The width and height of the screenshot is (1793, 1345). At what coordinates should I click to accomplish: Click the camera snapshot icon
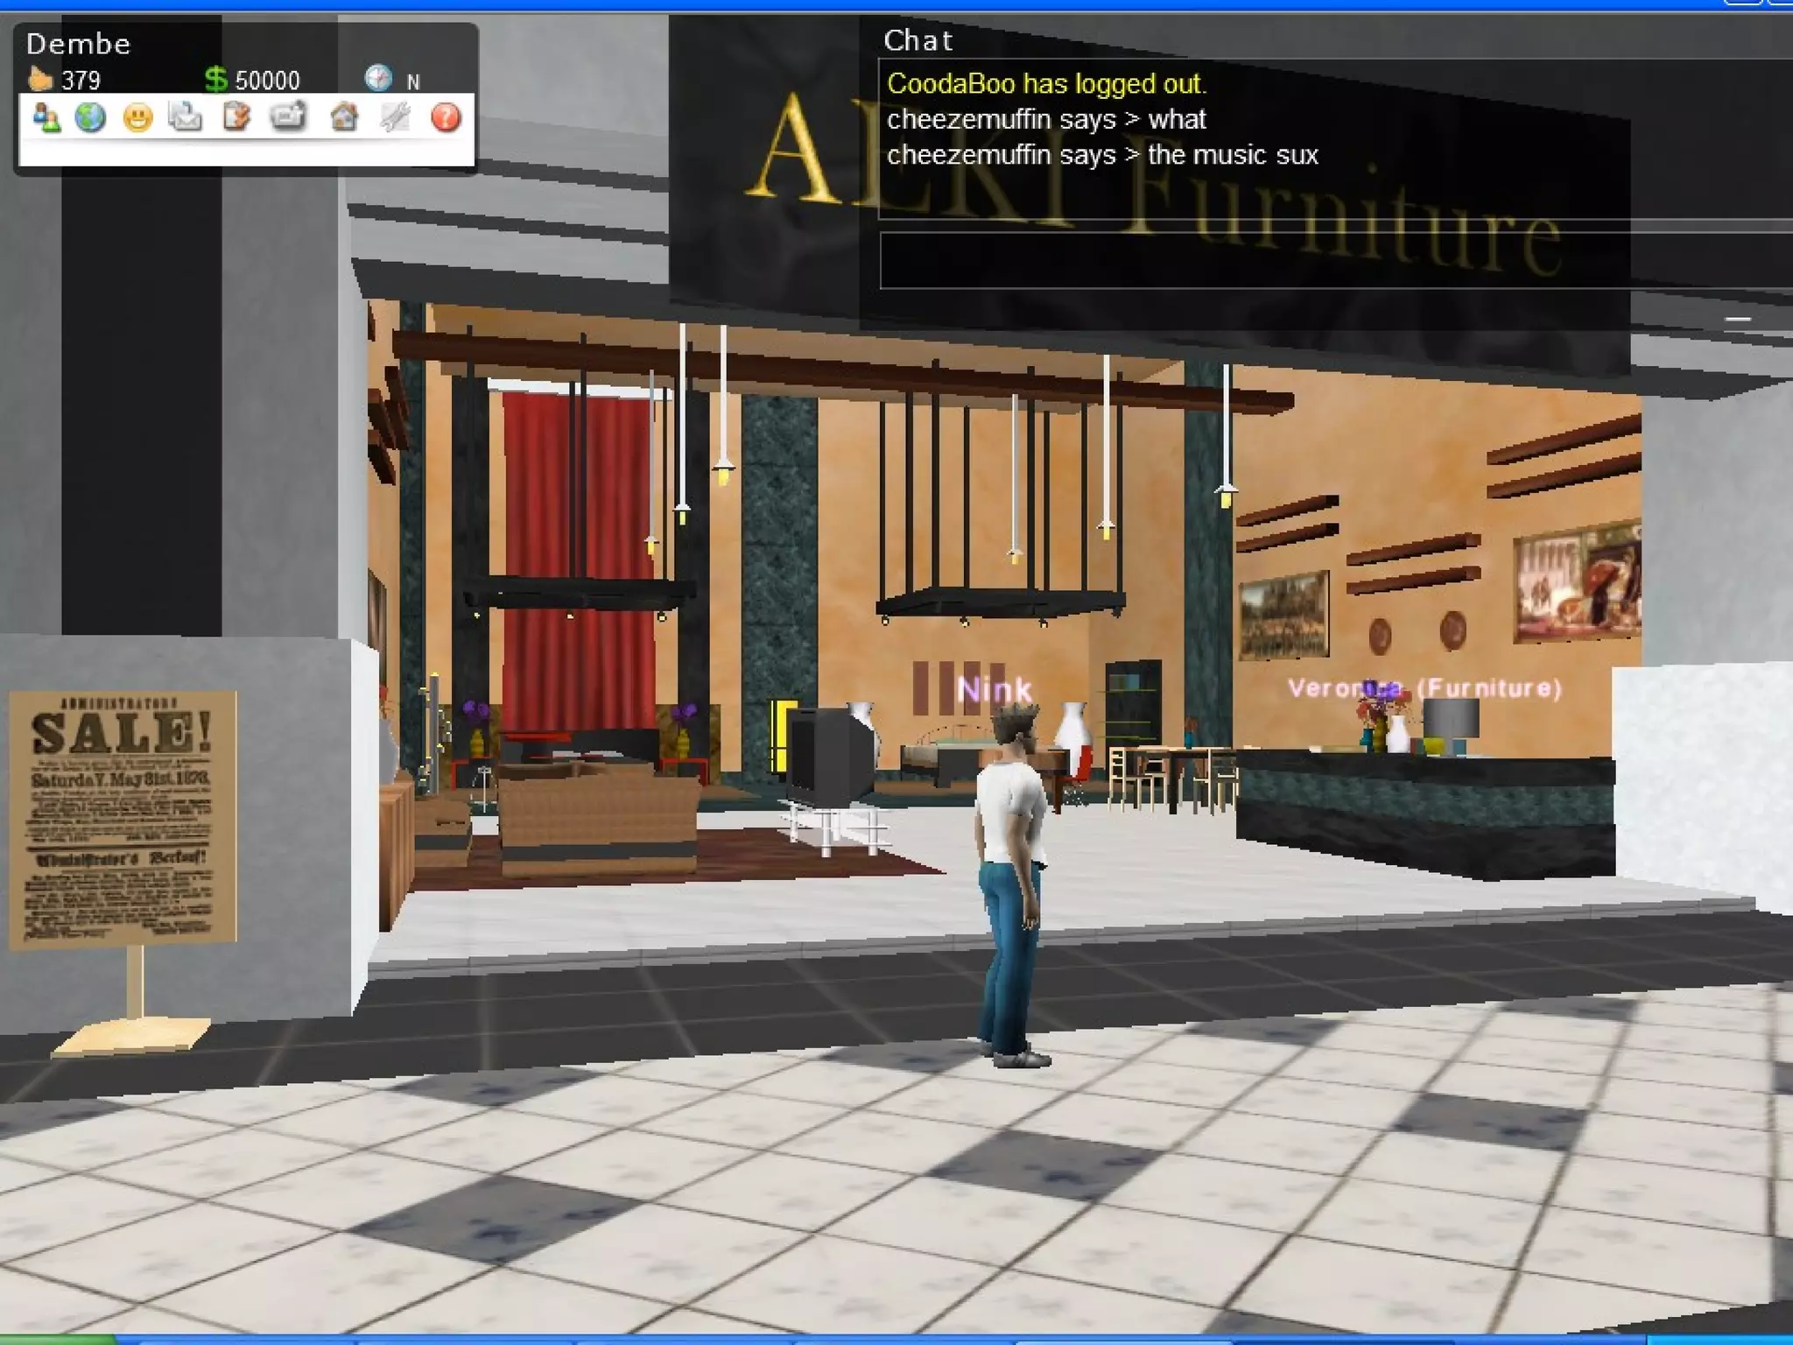(288, 116)
